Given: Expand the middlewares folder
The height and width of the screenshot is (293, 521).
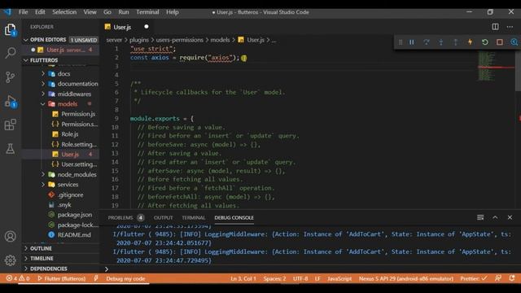Looking at the screenshot, I should tap(43, 94).
